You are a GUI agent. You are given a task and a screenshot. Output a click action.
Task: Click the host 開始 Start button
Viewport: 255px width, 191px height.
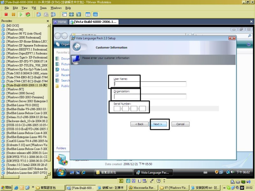coord(6,187)
